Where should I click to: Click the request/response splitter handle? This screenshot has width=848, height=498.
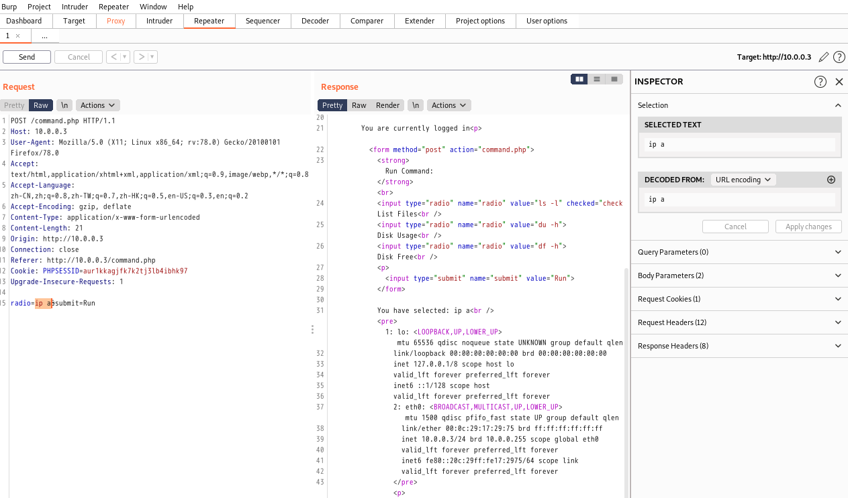point(312,329)
